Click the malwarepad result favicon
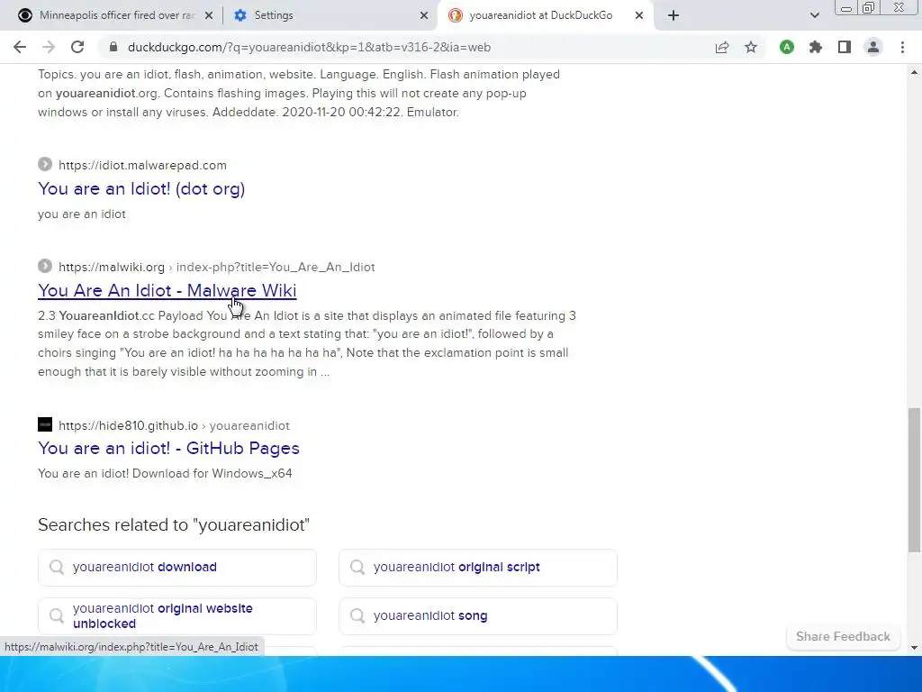This screenshot has height=692, width=922. tap(45, 164)
